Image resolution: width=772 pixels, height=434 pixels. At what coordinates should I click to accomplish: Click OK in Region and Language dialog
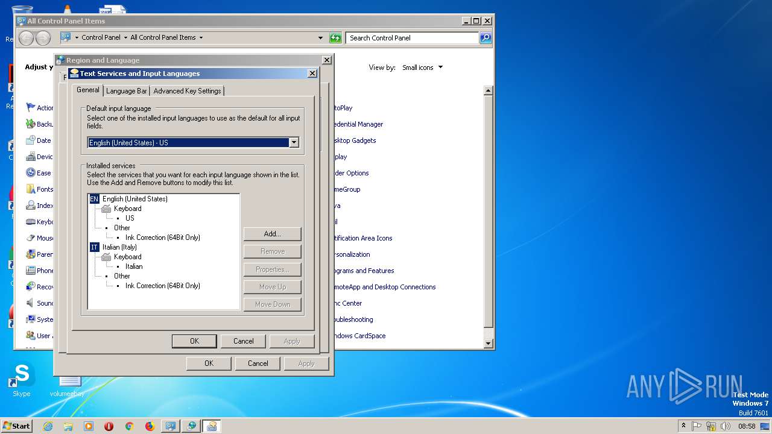coord(209,363)
